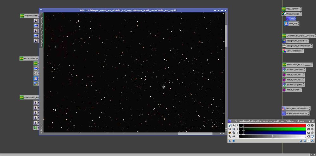Click the L channel midtones slider handle

[272, 136]
